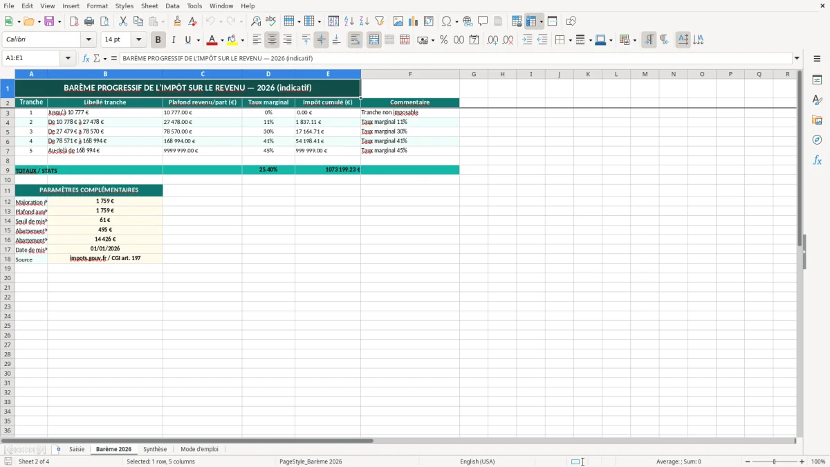
Task: Insert Hyperlink globe icon
Action: [468, 21]
